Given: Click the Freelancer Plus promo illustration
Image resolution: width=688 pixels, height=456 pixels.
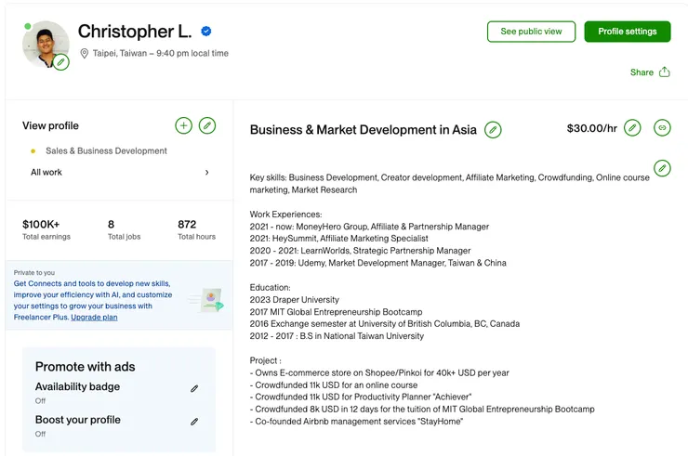Looking at the screenshot, I should tap(207, 301).
